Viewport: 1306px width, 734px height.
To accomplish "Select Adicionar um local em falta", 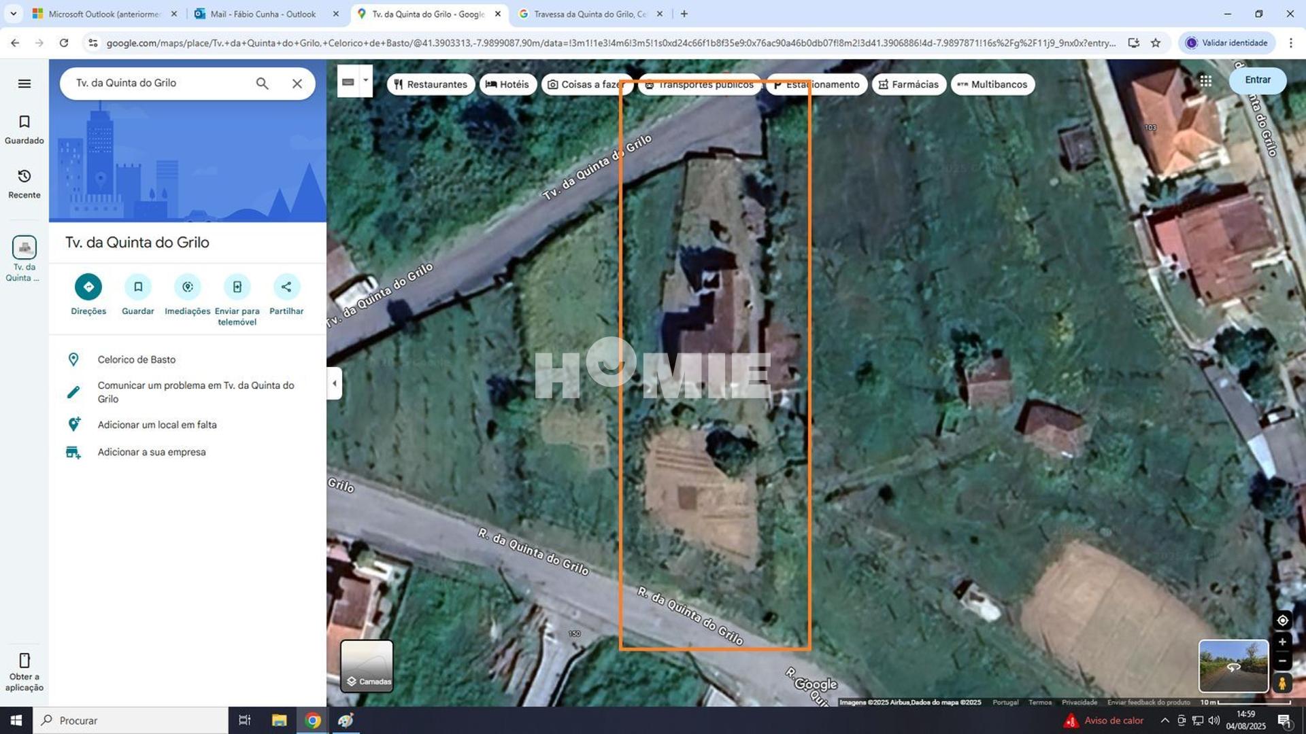I will click(x=156, y=424).
